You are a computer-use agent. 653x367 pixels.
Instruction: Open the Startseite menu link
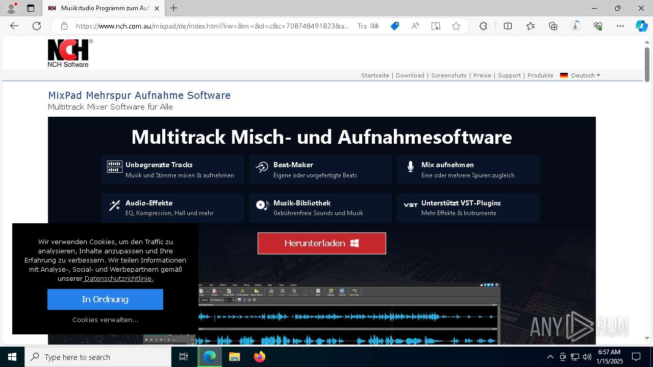click(375, 75)
